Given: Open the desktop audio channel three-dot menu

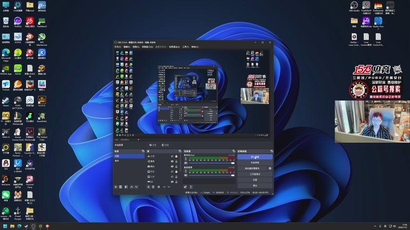Looking at the screenshot, I should (x=186, y=171).
